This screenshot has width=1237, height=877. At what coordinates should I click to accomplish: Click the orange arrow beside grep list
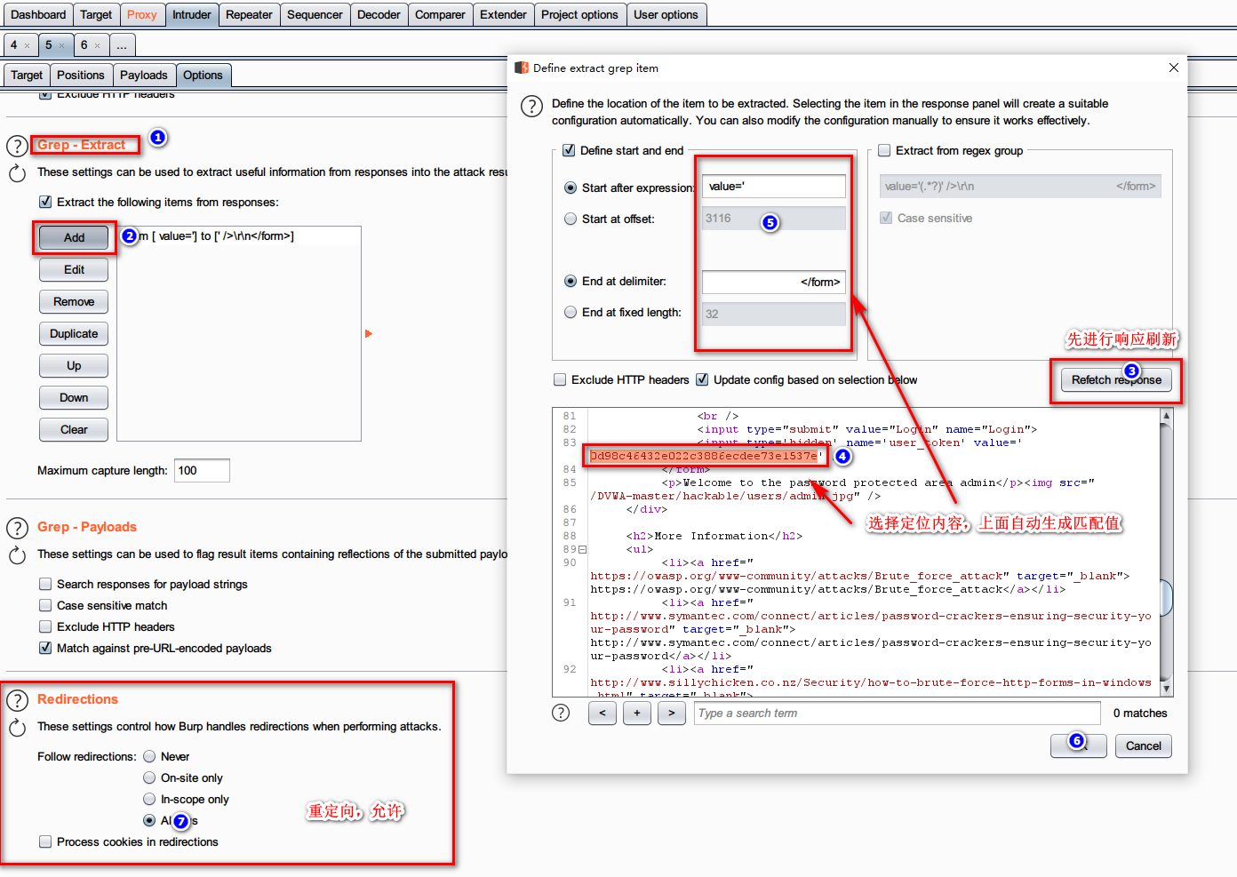368,334
